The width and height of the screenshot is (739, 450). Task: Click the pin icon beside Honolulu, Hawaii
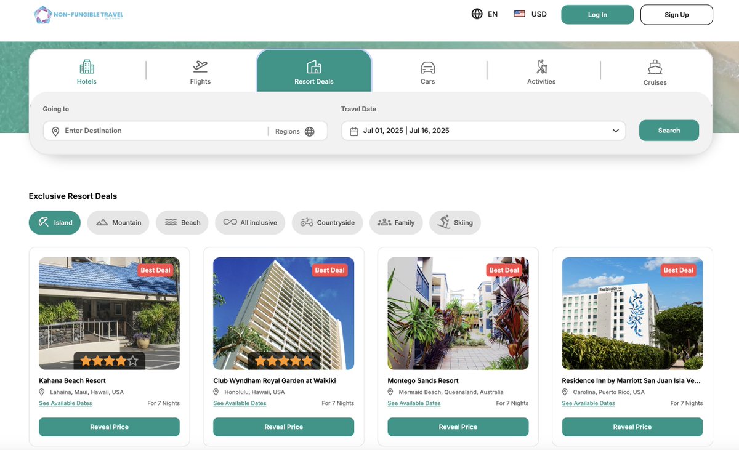point(216,392)
